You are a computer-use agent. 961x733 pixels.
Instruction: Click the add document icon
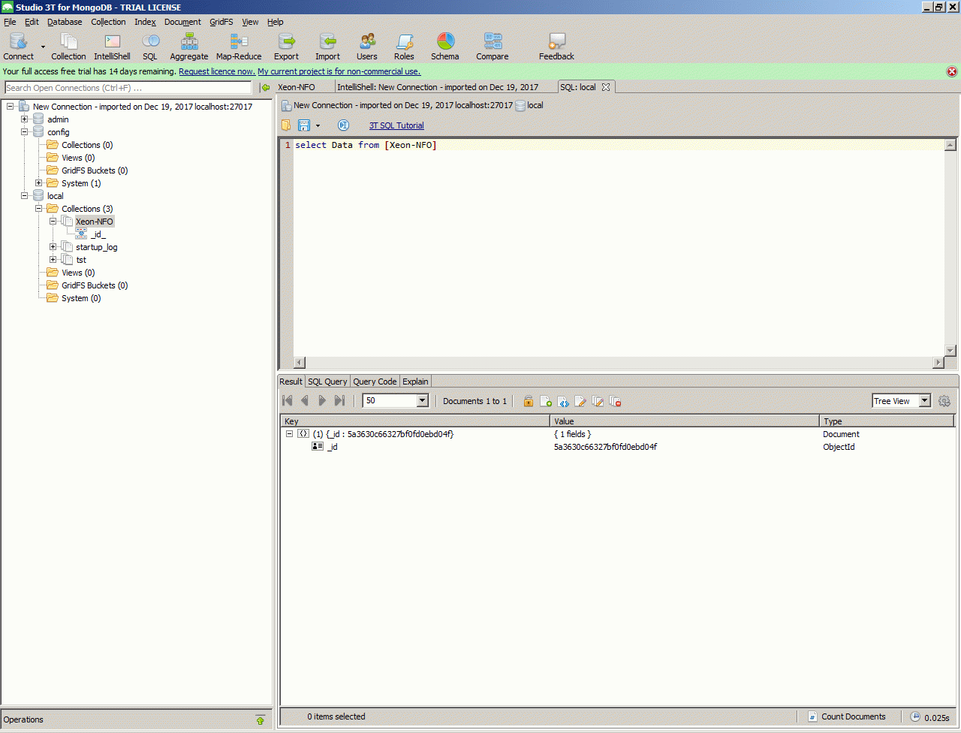pos(546,401)
